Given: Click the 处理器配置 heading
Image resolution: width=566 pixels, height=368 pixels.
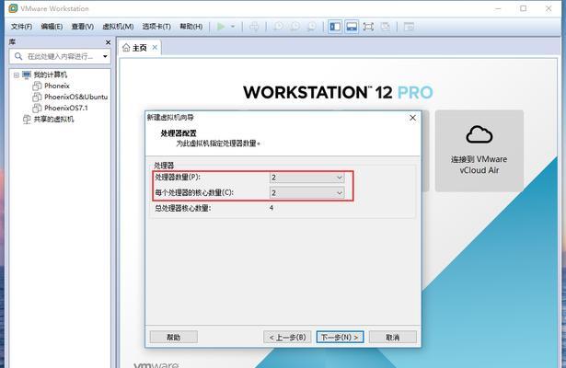Looking at the screenshot, I should pyautogui.click(x=179, y=133).
